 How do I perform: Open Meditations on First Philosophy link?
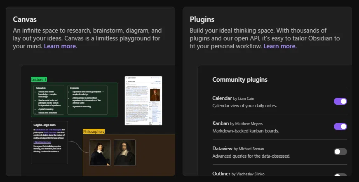click(x=49, y=130)
